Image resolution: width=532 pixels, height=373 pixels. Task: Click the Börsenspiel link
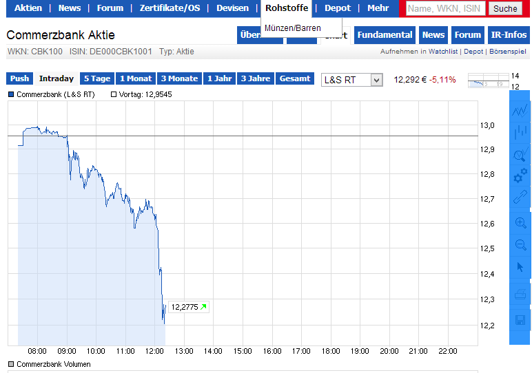pyautogui.click(x=508, y=52)
